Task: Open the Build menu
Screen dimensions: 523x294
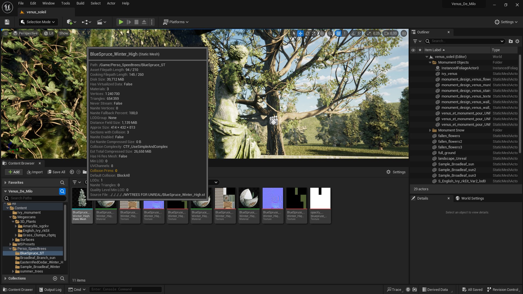Action: [80, 3]
